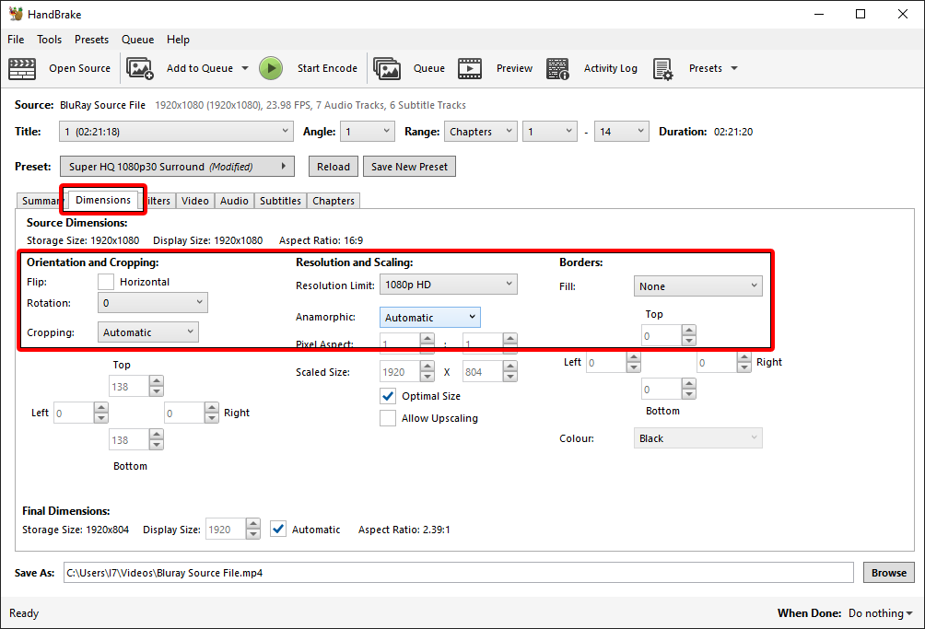Click the Open Source clapperboard icon

click(22, 68)
